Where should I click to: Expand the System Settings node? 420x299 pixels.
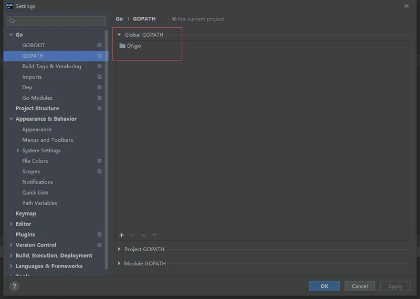(x=18, y=150)
